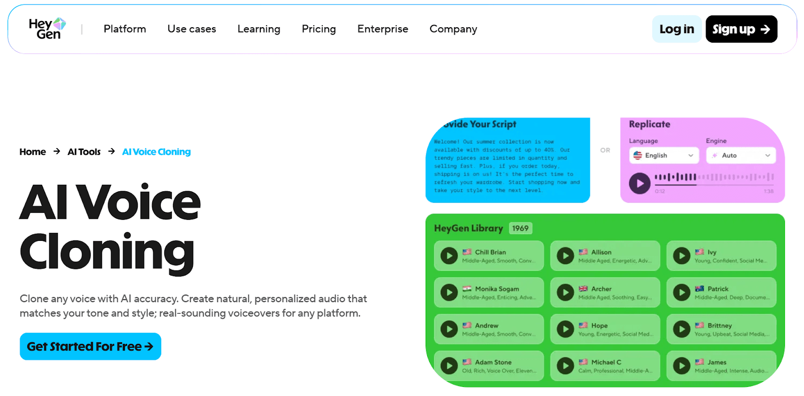Screen dimensions: 804x396
Task: Play the Adam Stone voice sample
Action: (x=449, y=366)
